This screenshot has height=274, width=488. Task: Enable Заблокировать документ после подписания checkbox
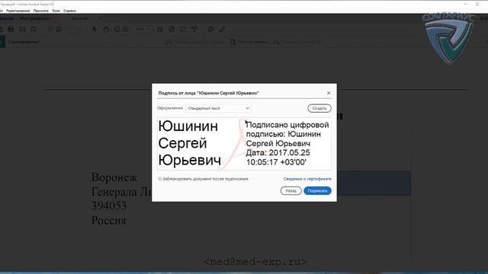click(160, 179)
